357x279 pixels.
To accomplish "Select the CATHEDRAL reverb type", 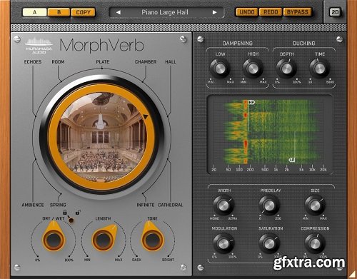I will pos(171,205).
